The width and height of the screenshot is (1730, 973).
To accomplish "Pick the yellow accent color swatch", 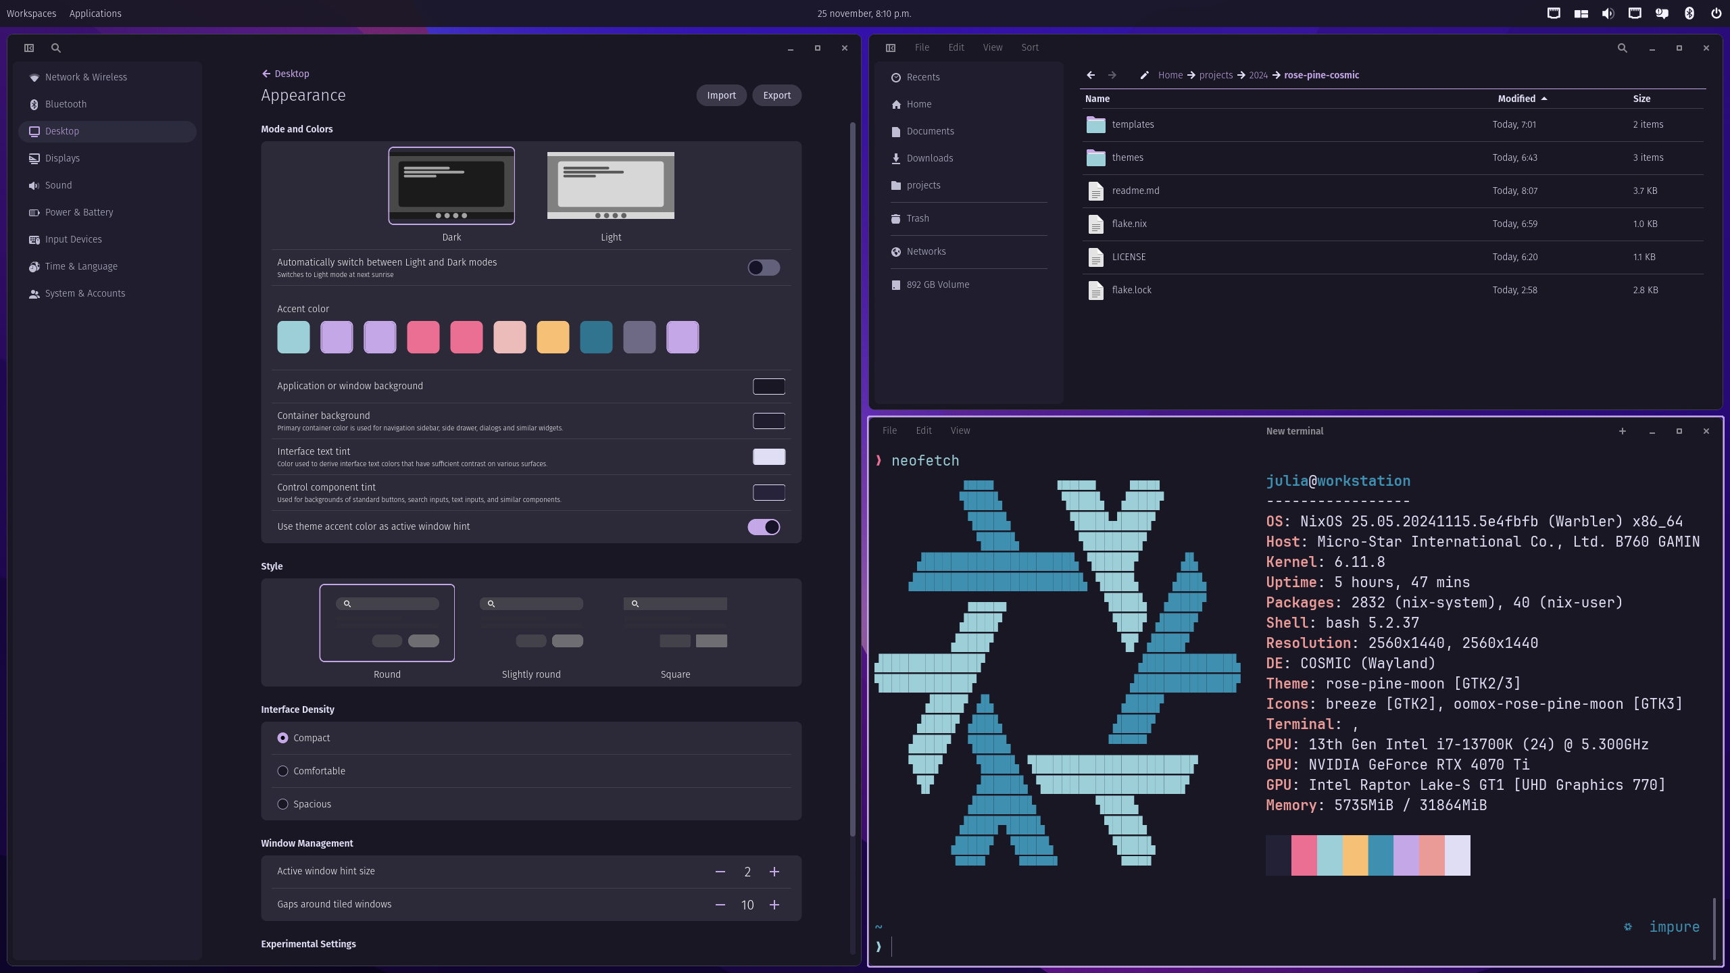I will (553, 337).
